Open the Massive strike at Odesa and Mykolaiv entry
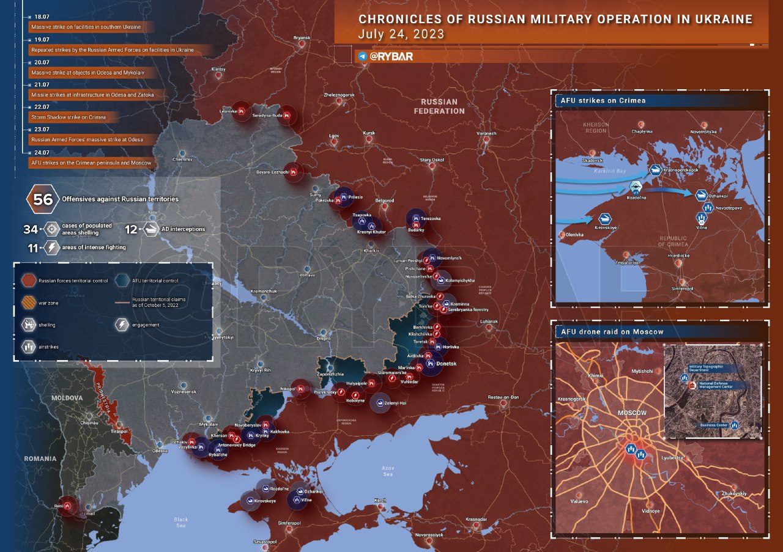This screenshot has height=552, width=783. coord(89,72)
